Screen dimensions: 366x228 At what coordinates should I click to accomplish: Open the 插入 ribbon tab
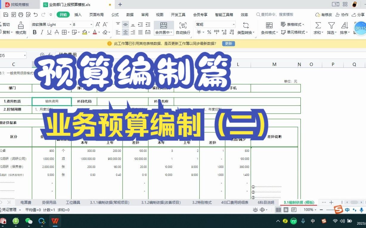tap(78, 15)
